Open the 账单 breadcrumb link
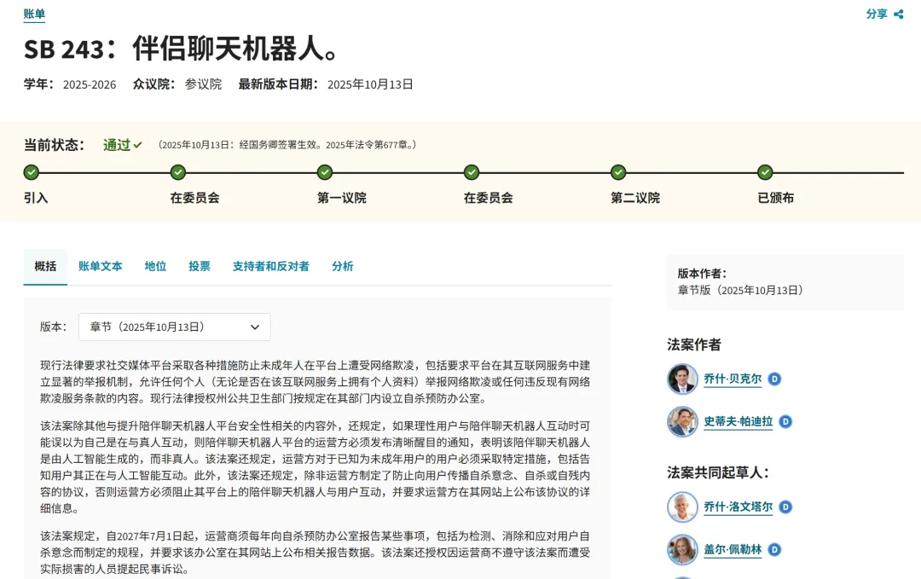The image size is (921, 579). [x=34, y=14]
